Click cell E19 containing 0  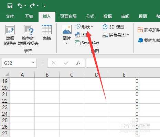pos(124,81)
